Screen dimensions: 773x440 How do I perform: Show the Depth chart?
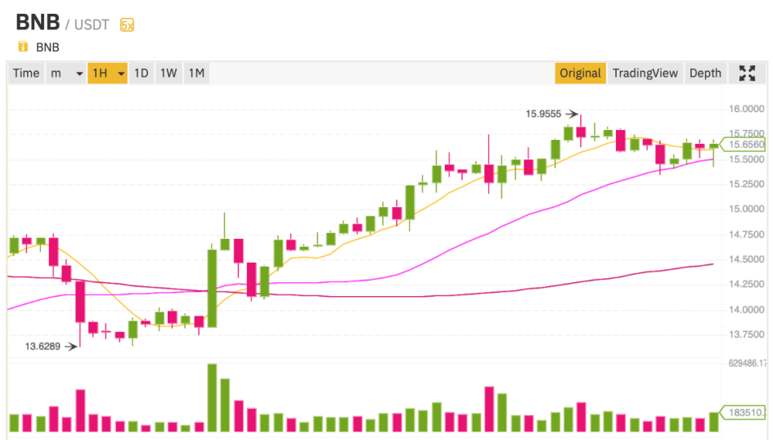[705, 74]
